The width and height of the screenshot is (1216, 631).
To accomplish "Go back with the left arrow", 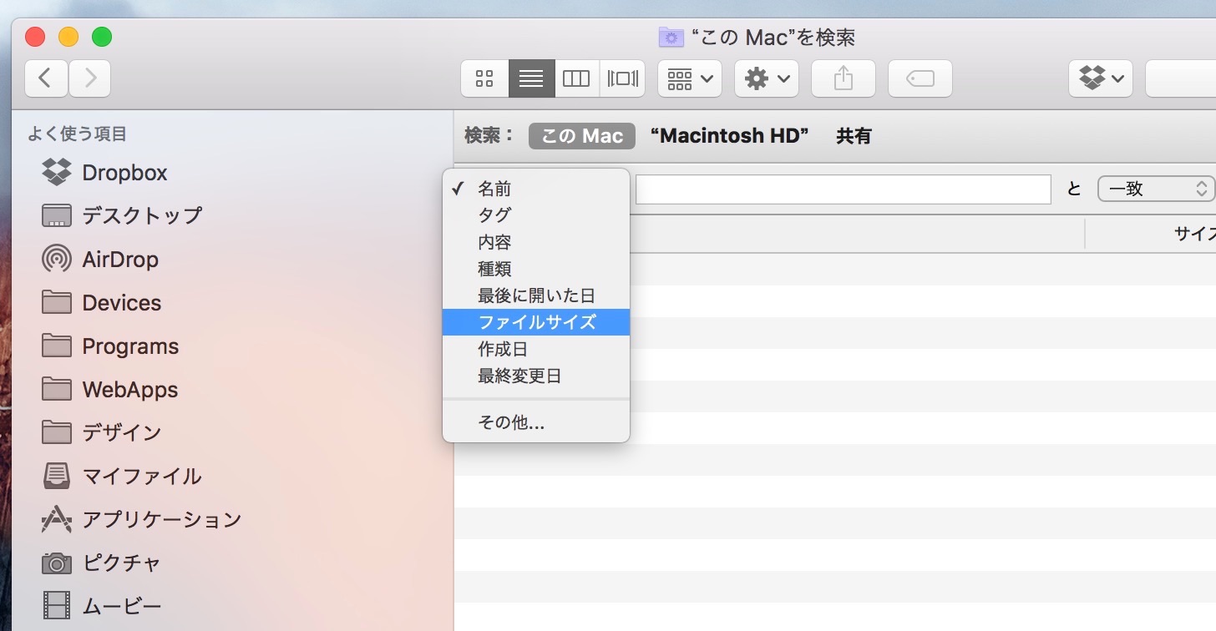I will 46,78.
